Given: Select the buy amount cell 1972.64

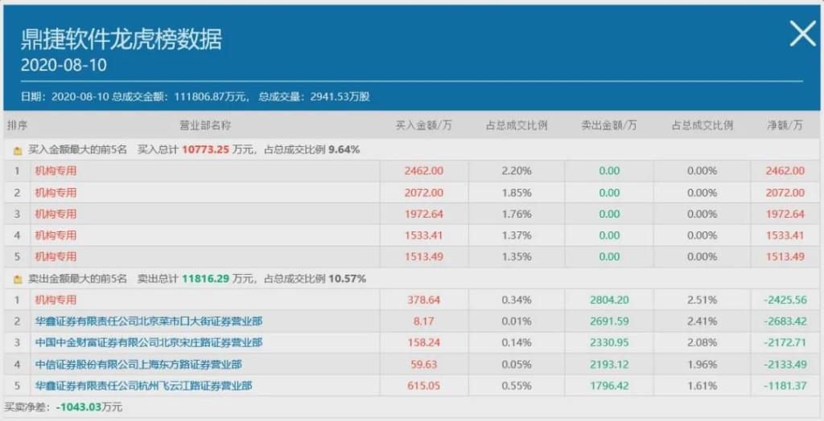Looking at the screenshot, I should click(x=423, y=214).
